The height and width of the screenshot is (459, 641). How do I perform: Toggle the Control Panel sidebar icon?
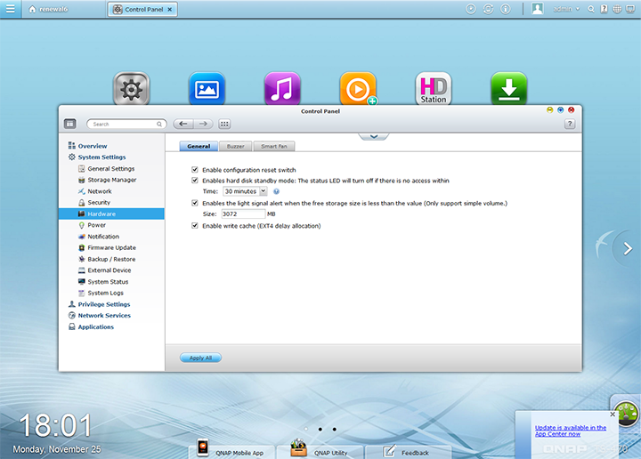click(70, 124)
